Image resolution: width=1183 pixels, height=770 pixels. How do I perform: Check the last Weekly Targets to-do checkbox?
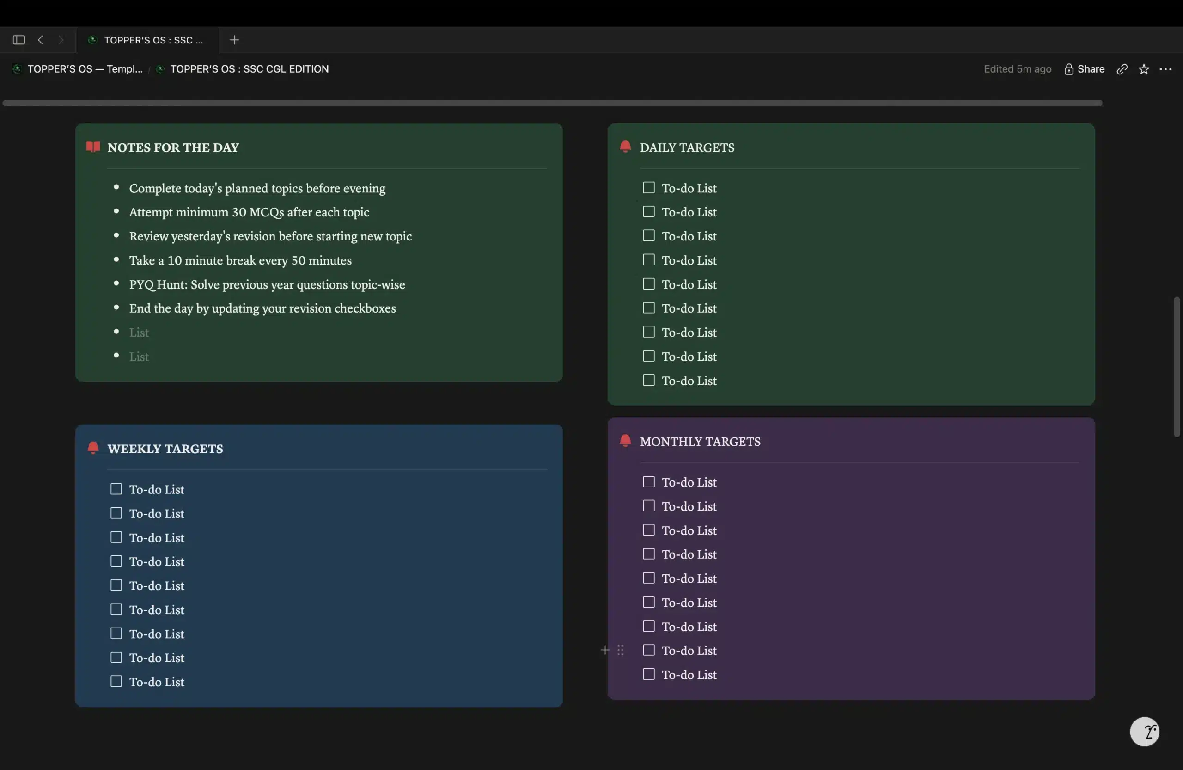[116, 682]
